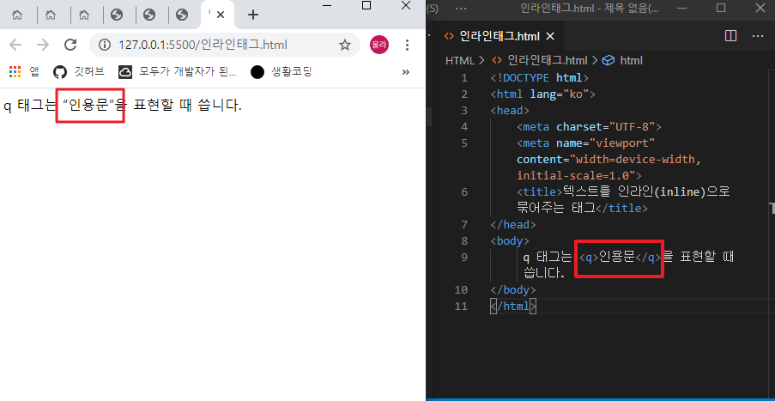Open the 깃허브 bookmark
This screenshot has height=401, width=775.
pos(79,72)
